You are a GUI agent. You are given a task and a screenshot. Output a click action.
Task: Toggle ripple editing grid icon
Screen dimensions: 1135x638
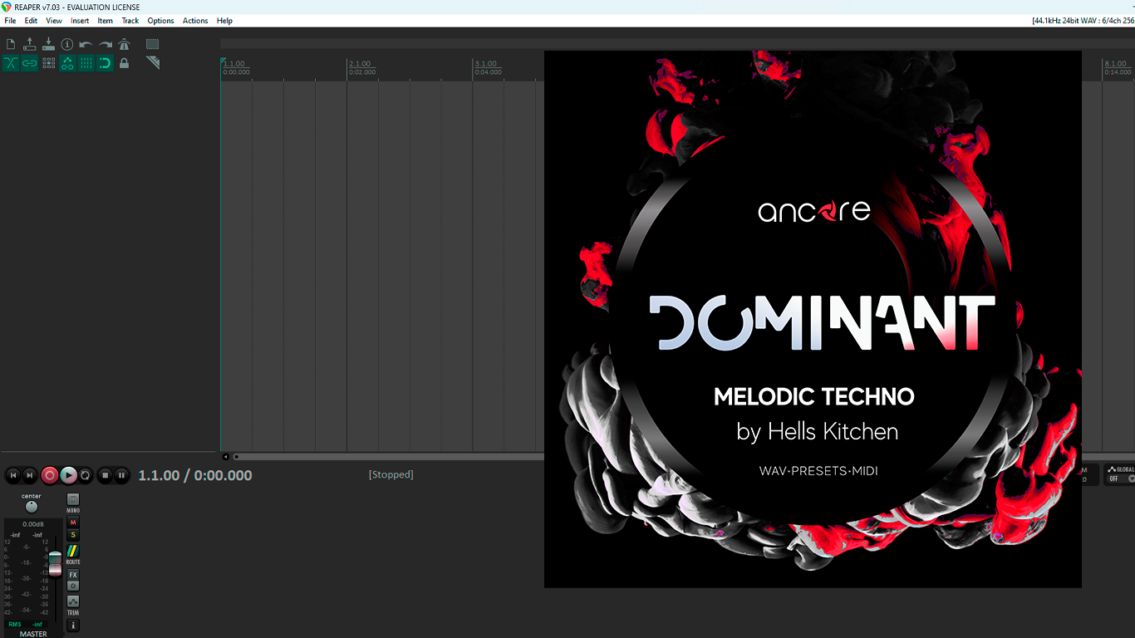click(48, 63)
